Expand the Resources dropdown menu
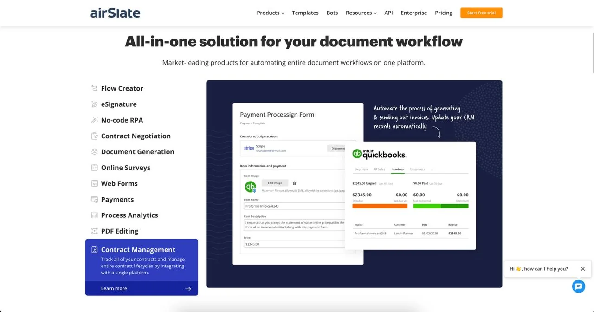The height and width of the screenshot is (312, 594). (361, 13)
